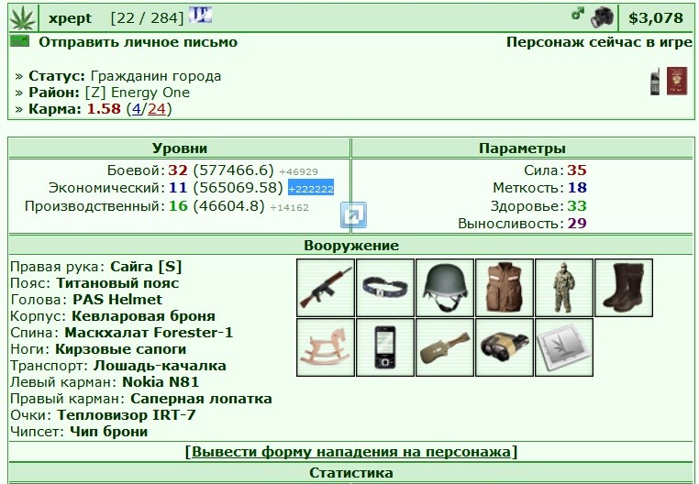Click the highlighted '+222222' value
This screenshot has height=484, width=699.
click(311, 189)
